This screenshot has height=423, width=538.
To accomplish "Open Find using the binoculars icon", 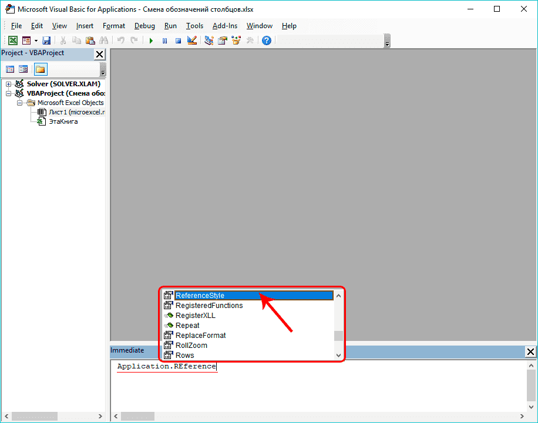I will [103, 40].
